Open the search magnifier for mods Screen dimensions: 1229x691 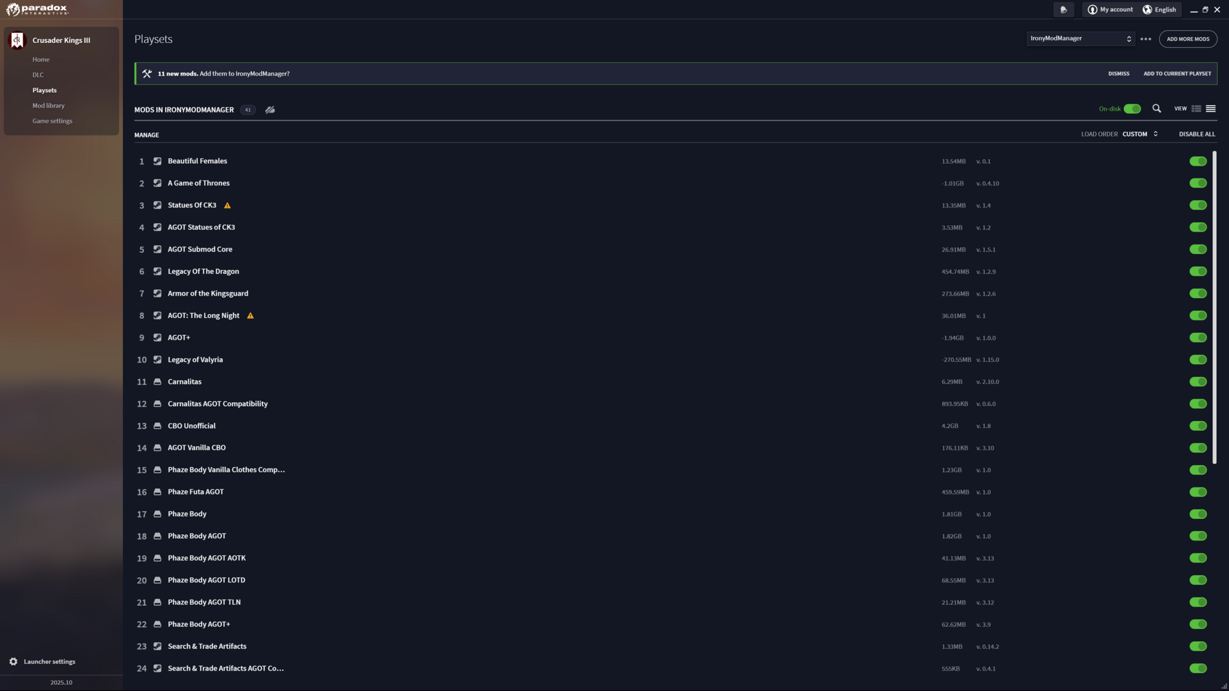tap(1157, 109)
